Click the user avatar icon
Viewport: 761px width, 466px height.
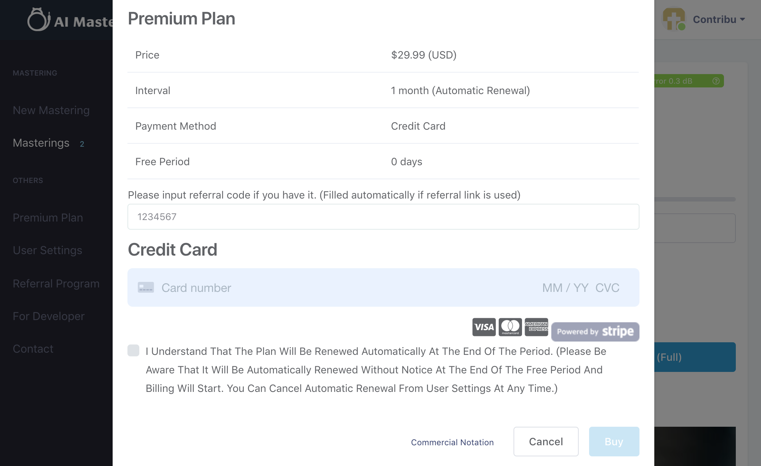674,19
